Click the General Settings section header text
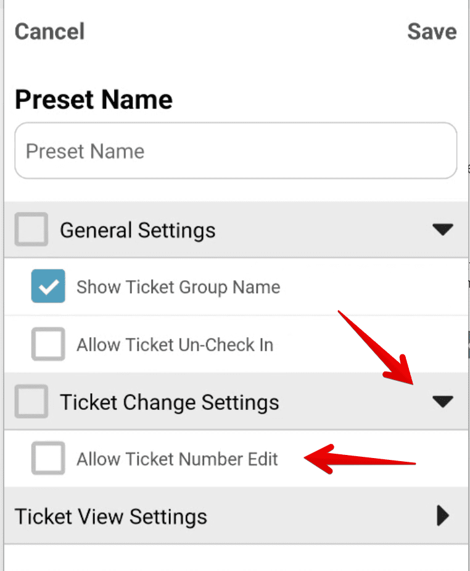The image size is (470, 571). click(x=138, y=230)
